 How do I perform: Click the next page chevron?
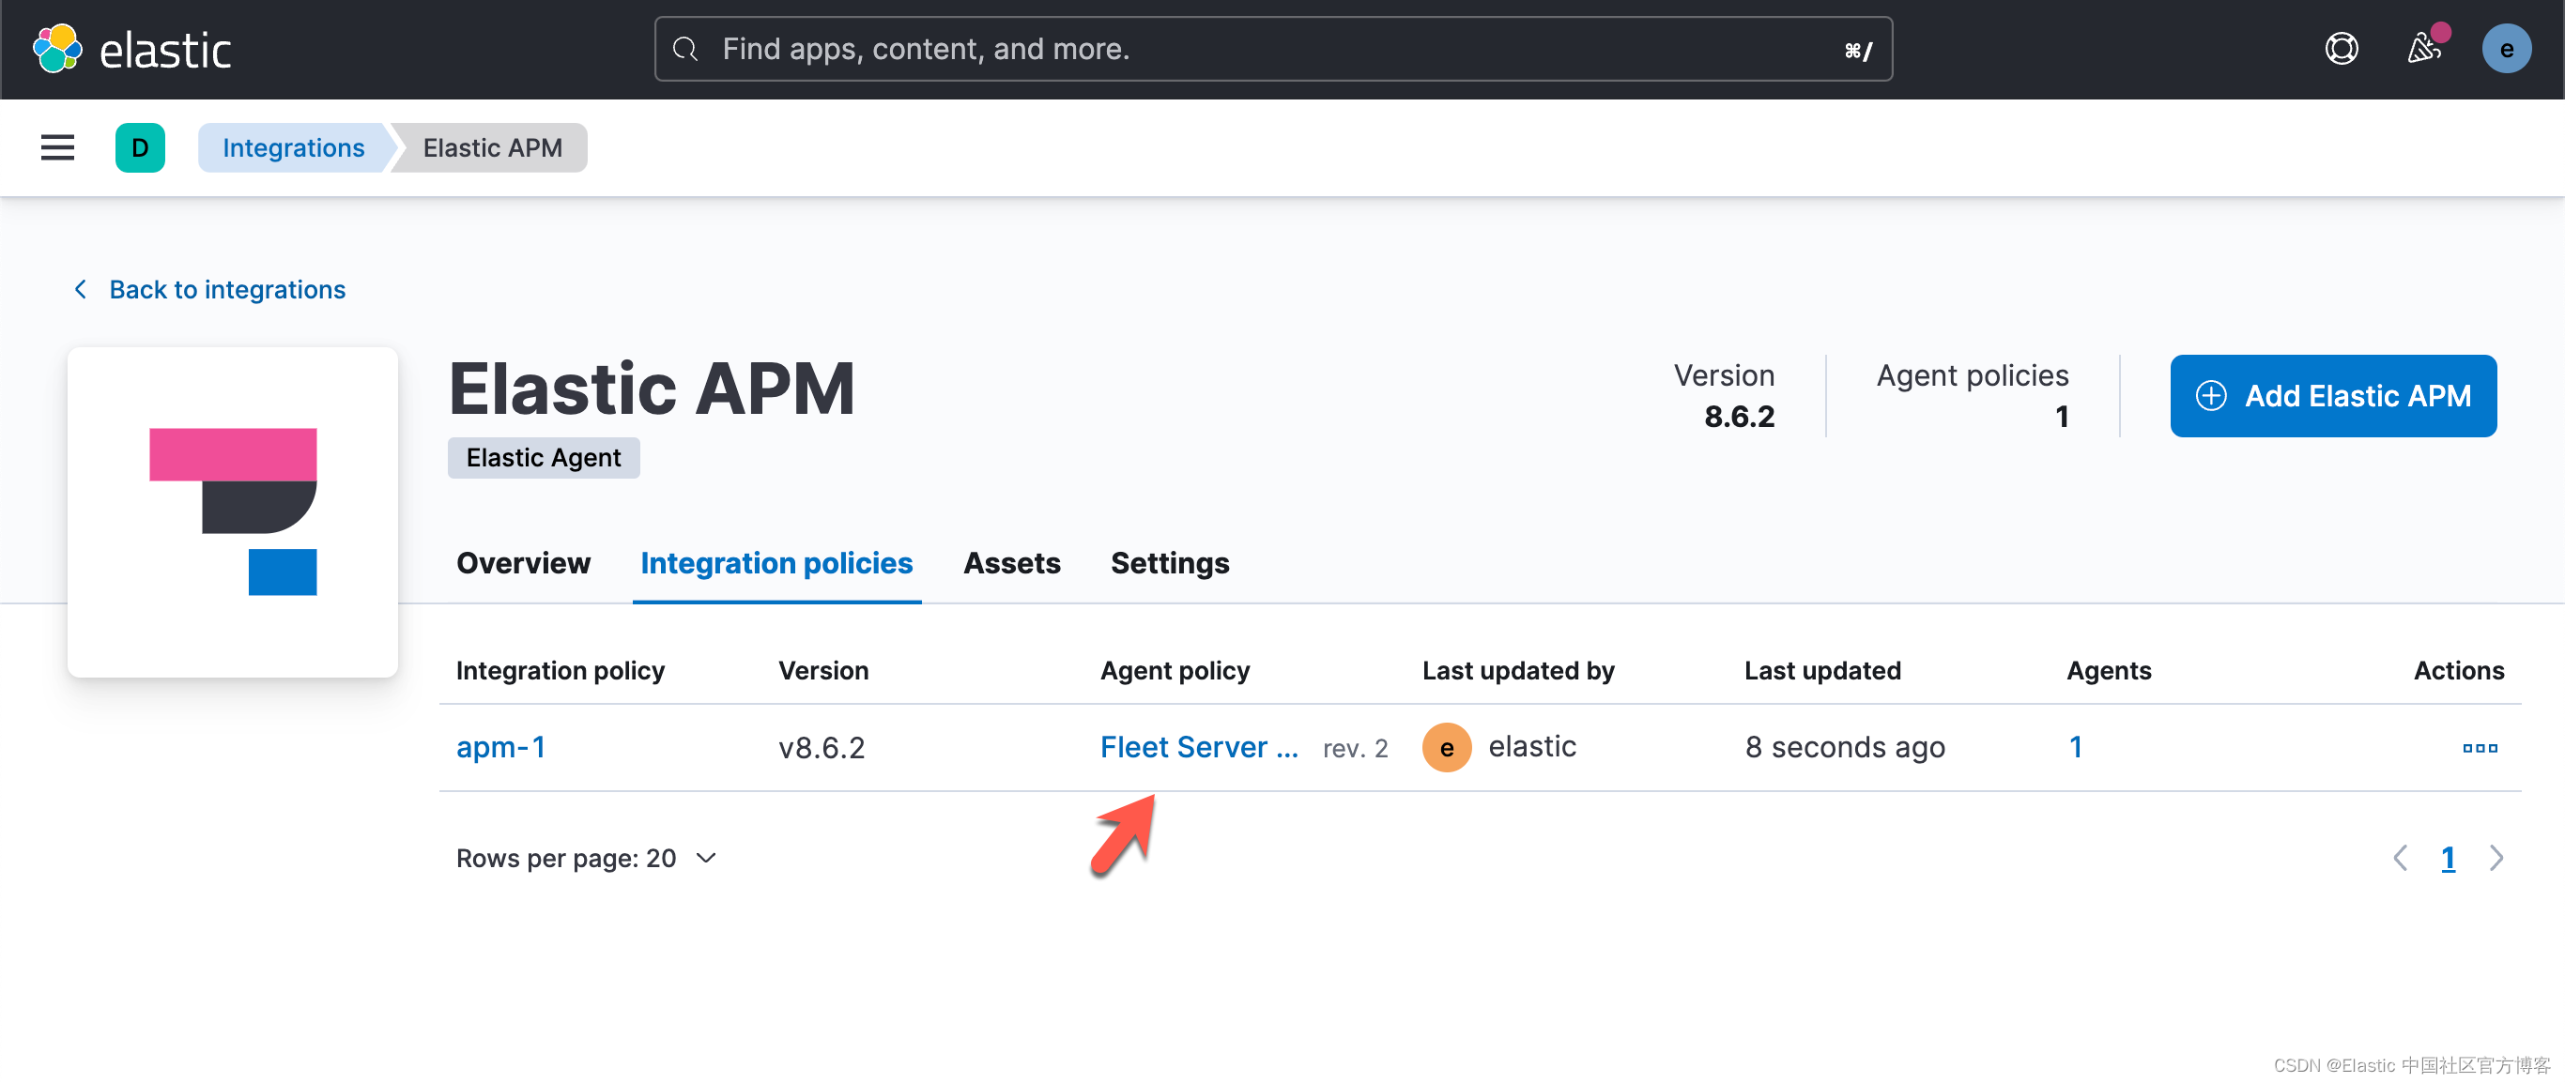(2497, 857)
